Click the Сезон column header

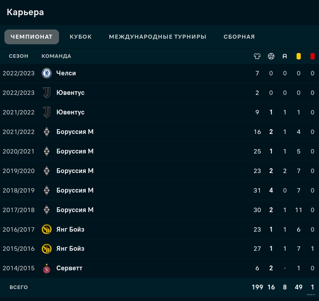coord(18,56)
